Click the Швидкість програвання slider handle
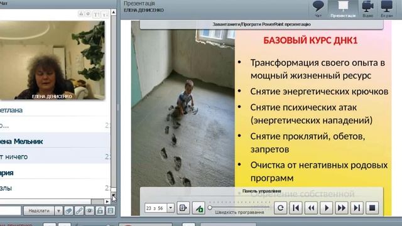 [210, 208]
